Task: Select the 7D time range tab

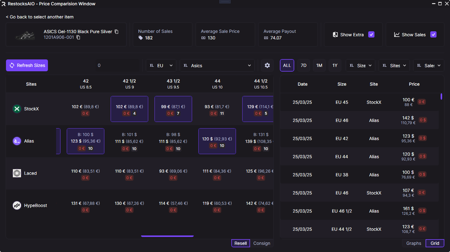Action: (304, 65)
